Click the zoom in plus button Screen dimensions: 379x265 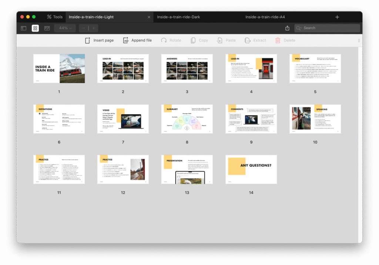[94, 28]
